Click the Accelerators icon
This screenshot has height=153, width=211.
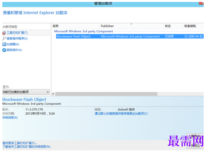point(4,44)
